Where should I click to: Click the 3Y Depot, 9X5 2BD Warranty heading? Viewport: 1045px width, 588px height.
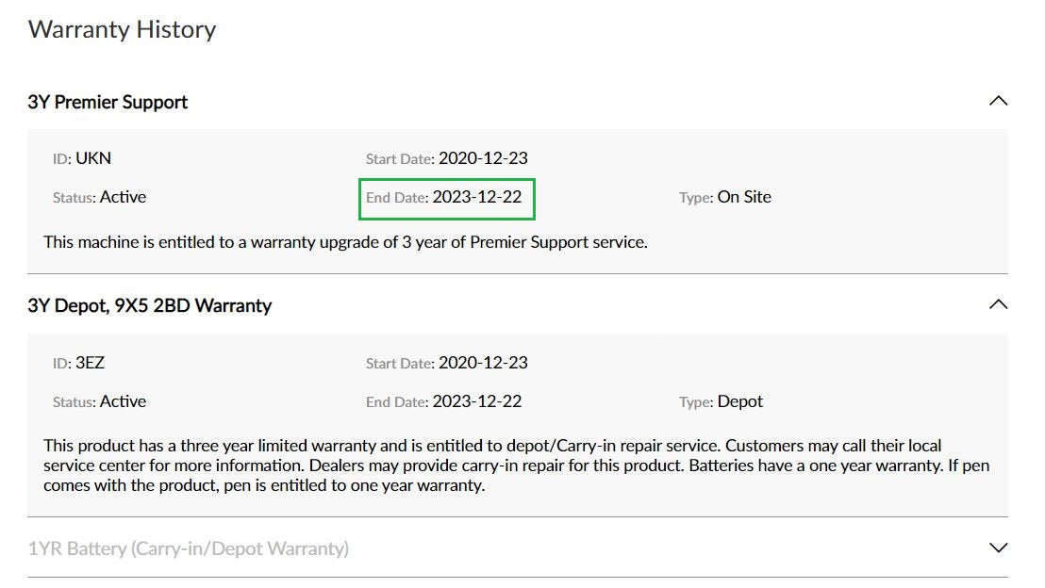click(x=149, y=305)
